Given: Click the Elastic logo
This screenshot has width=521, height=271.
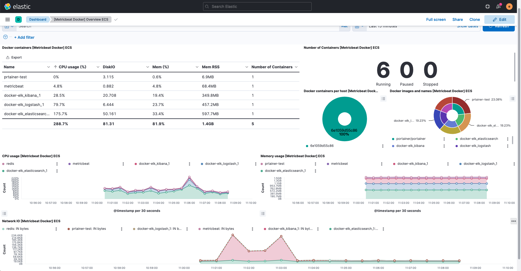Looking at the screenshot, I should point(8,7).
